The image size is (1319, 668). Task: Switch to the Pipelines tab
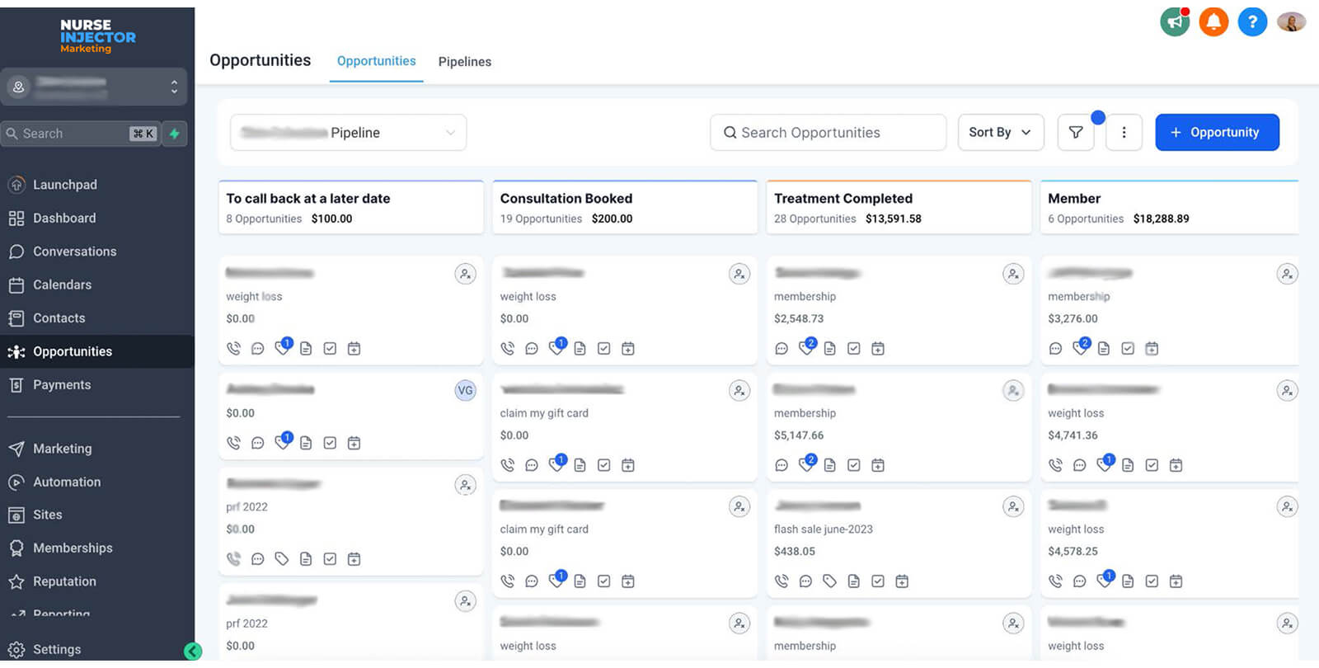click(x=464, y=62)
